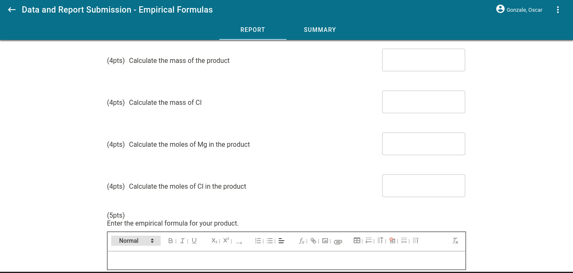
Task: Click the back arrow button
Action: point(11,9)
